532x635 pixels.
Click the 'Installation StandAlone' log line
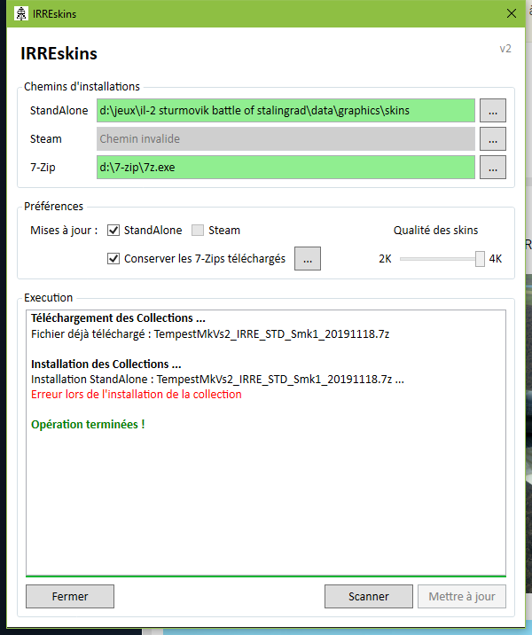[217, 380]
